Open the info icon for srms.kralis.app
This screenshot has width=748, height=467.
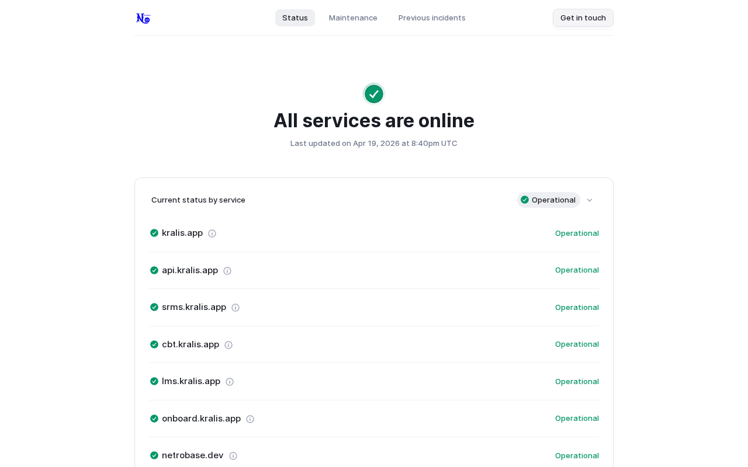pos(236,308)
